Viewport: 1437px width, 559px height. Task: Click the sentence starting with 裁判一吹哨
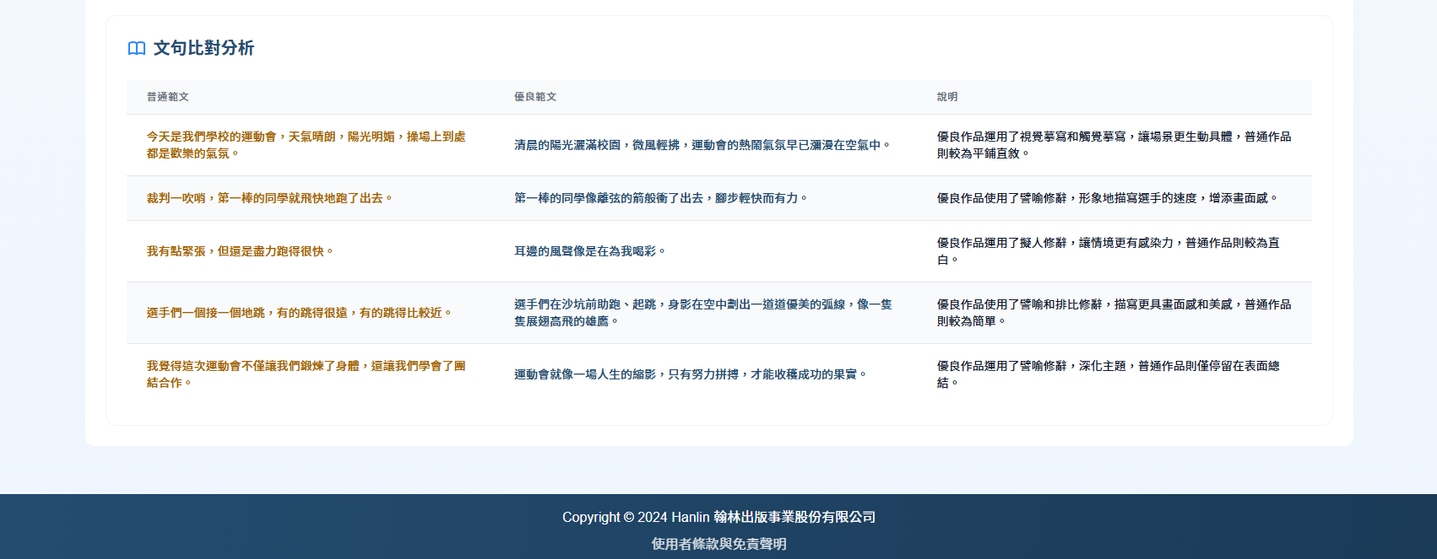click(x=269, y=198)
